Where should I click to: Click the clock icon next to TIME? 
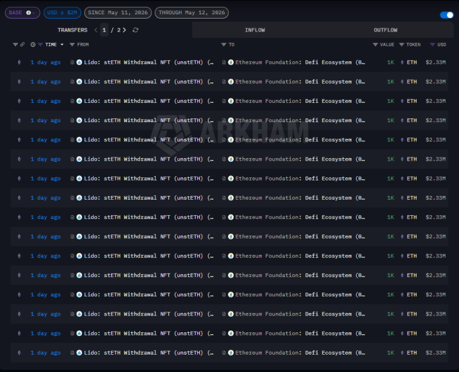[x=33, y=45]
